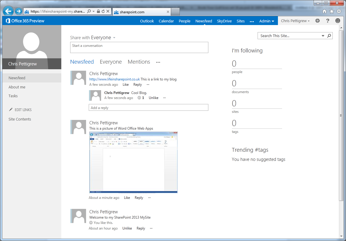346x241 pixels.
Task: Click the browser Forward arrow button
Action: (19, 11)
